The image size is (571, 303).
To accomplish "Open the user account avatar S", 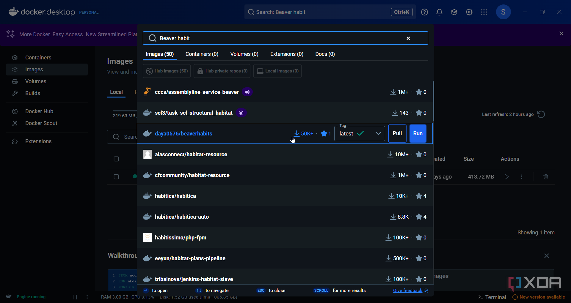I will tap(503, 12).
